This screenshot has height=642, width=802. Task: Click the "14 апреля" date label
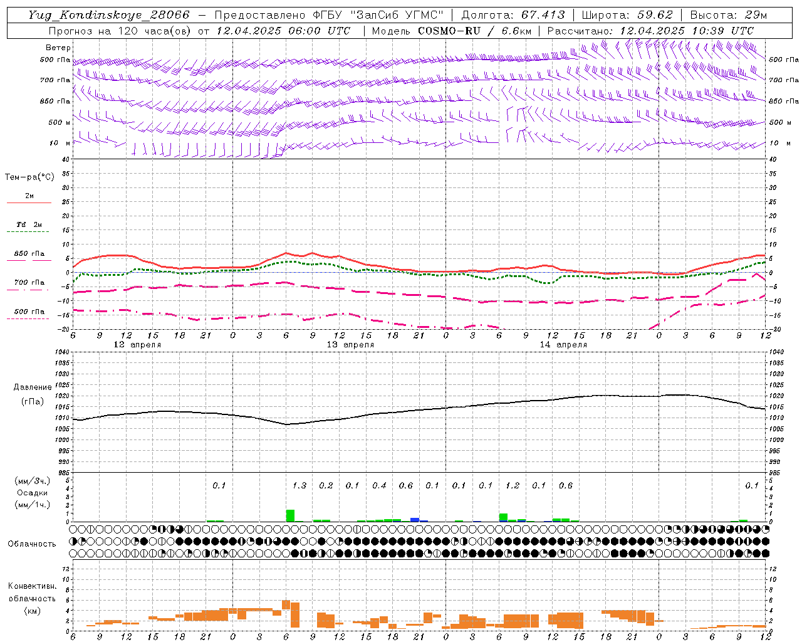[x=563, y=345]
